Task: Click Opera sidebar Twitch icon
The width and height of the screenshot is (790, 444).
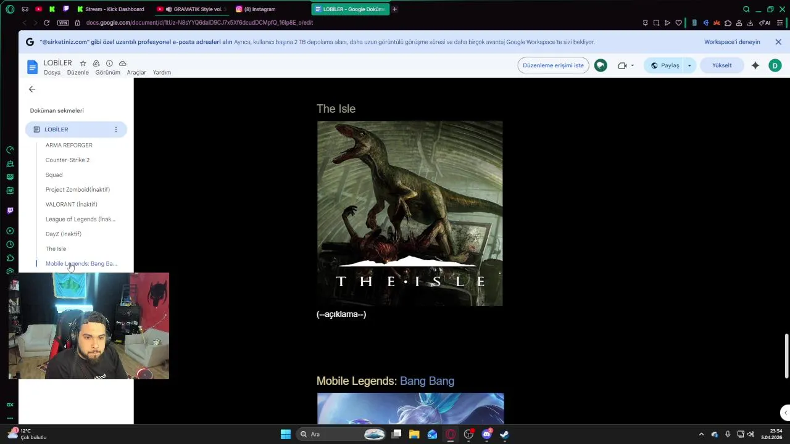Action: 10,210
